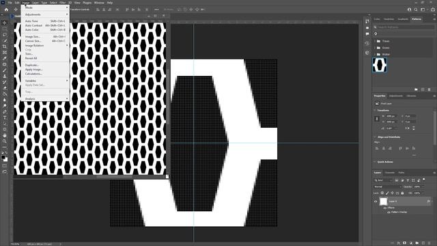The image size is (437, 246).
Task: Open the Mode submenu in Image menu
Action: (x=45, y=8)
